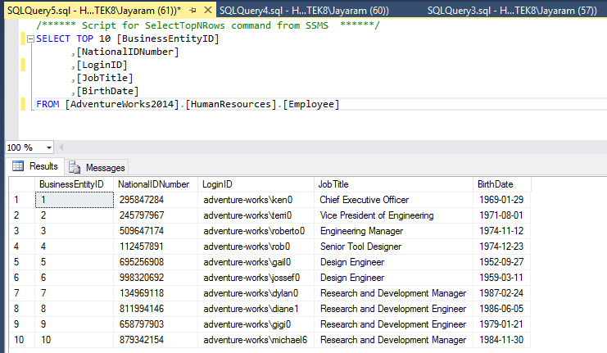607x353 pixels.
Task: Select row header 1
Action: [22, 200]
